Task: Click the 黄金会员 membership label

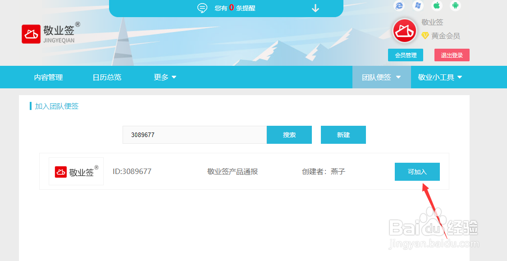Action: click(446, 36)
